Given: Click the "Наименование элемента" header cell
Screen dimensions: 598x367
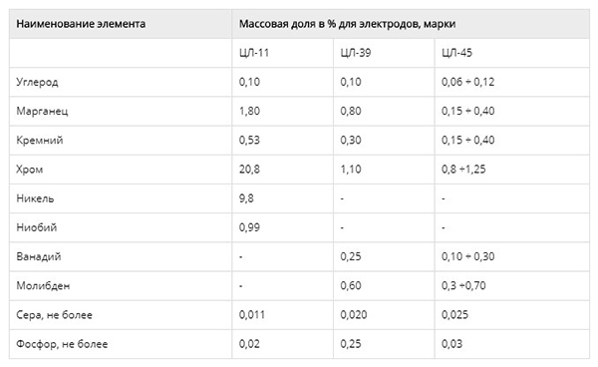Looking at the screenshot, I should pos(121,24).
